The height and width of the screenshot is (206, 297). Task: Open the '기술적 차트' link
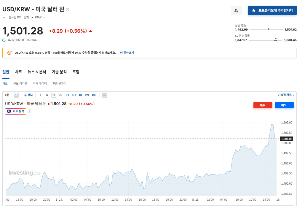tap(286, 95)
